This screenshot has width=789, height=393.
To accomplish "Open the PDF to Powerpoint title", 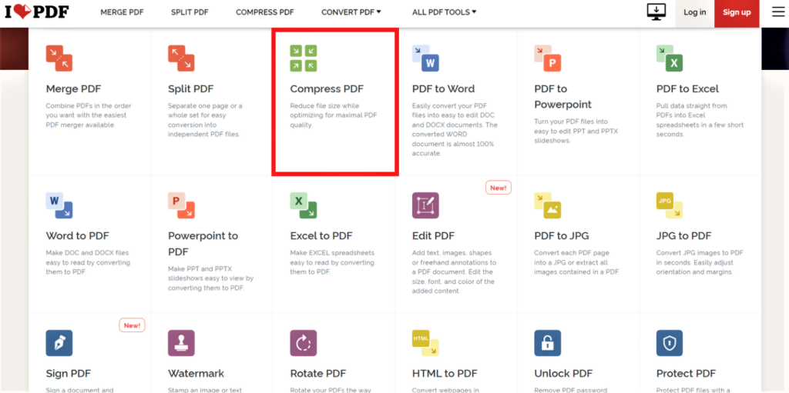I will click(x=563, y=96).
